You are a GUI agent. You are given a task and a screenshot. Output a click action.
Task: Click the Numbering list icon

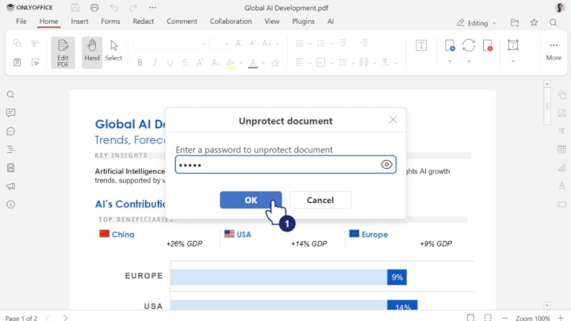coord(321,44)
